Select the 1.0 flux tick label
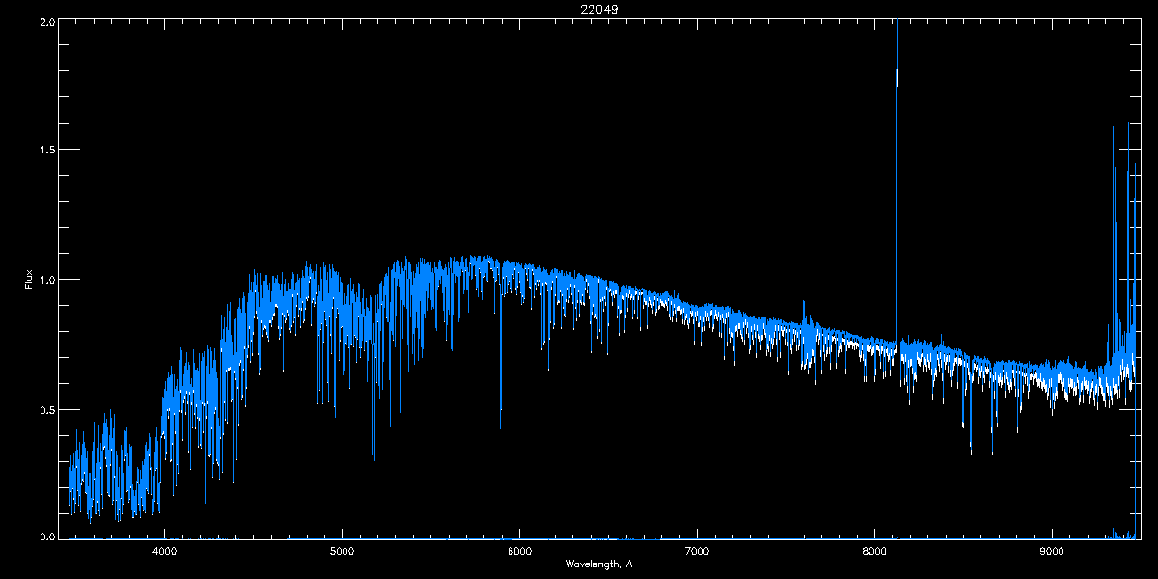 [47, 280]
